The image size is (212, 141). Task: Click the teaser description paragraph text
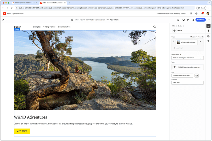tap(73, 124)
